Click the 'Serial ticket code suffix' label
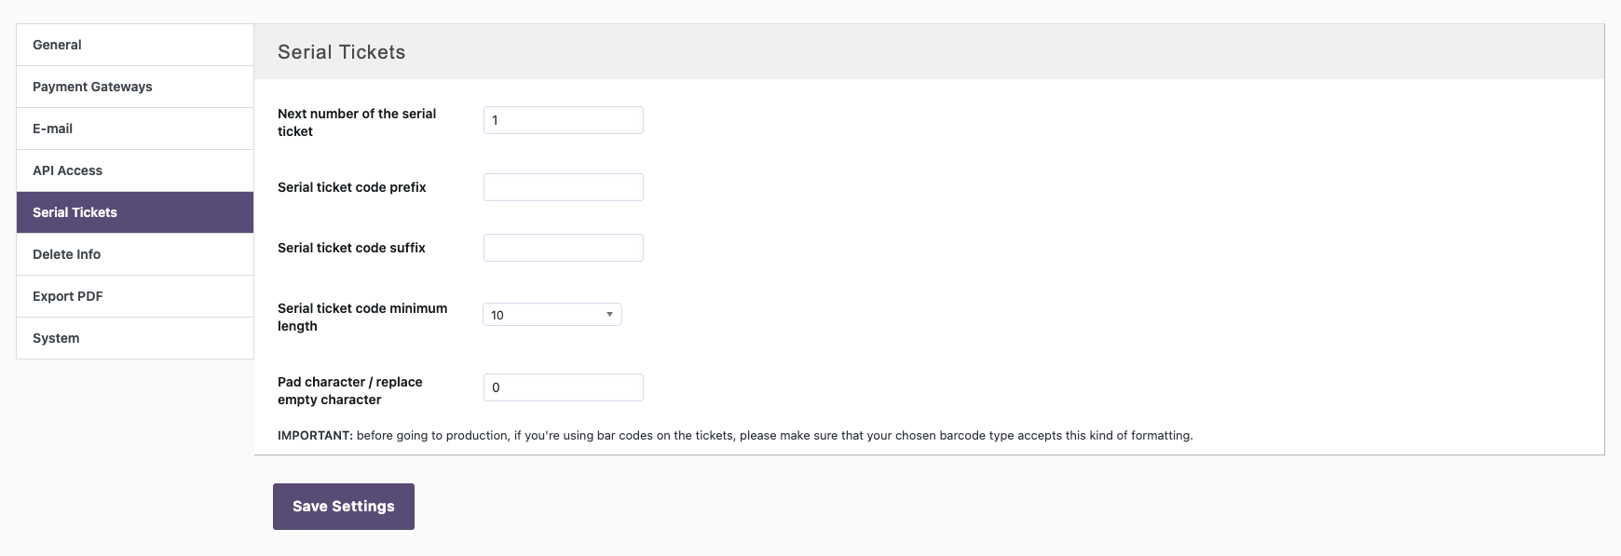 pyautogui.click(x=351, y=248)
